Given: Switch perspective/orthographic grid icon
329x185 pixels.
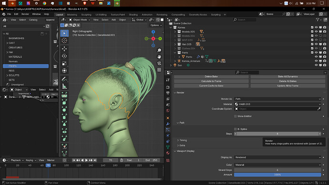Looking at the screenshot, I should coord(159,70).
